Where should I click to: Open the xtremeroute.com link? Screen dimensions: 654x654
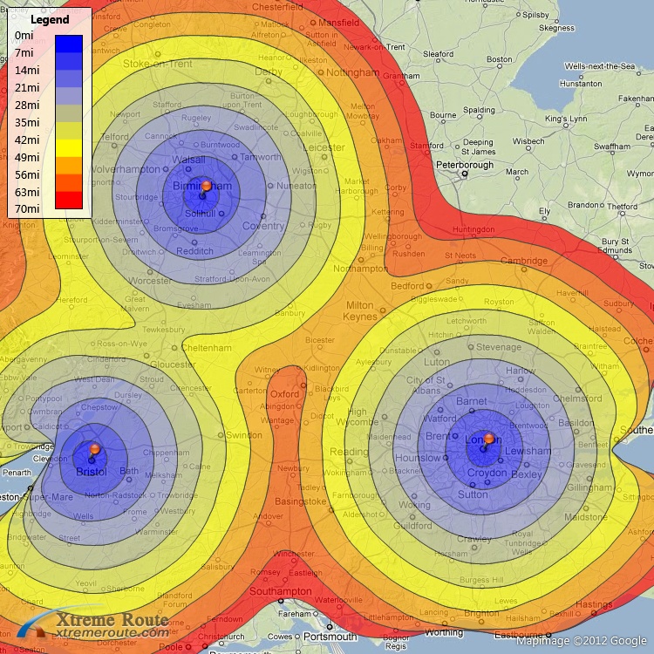tap(112, 632)
